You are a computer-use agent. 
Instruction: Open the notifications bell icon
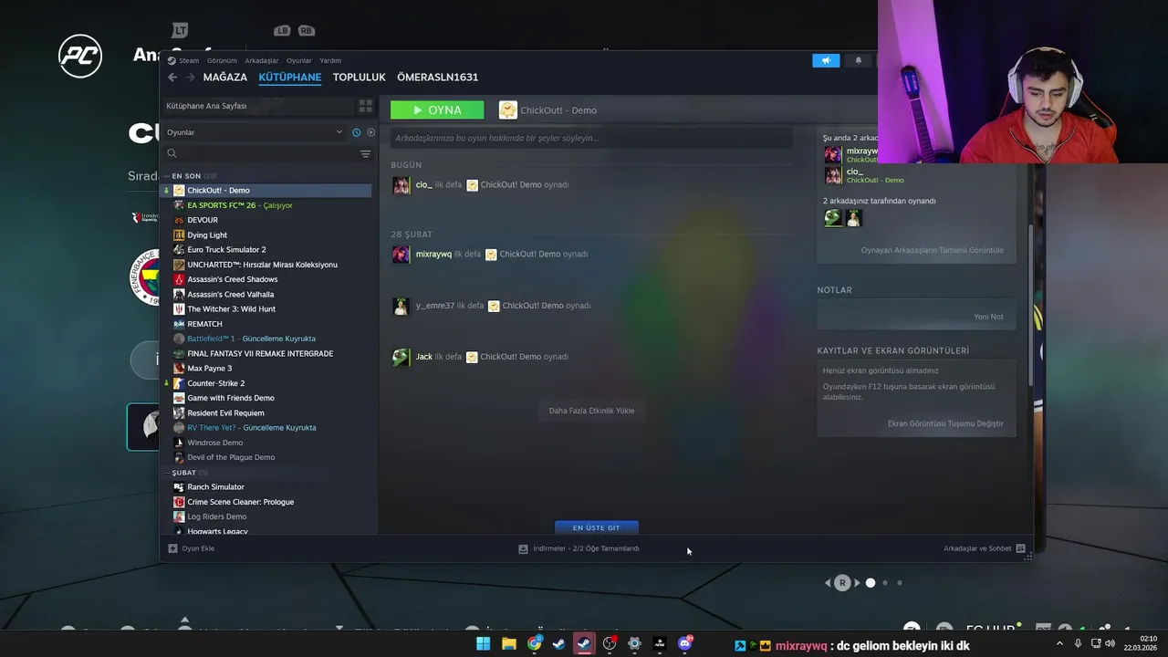[x=858, y=60]
